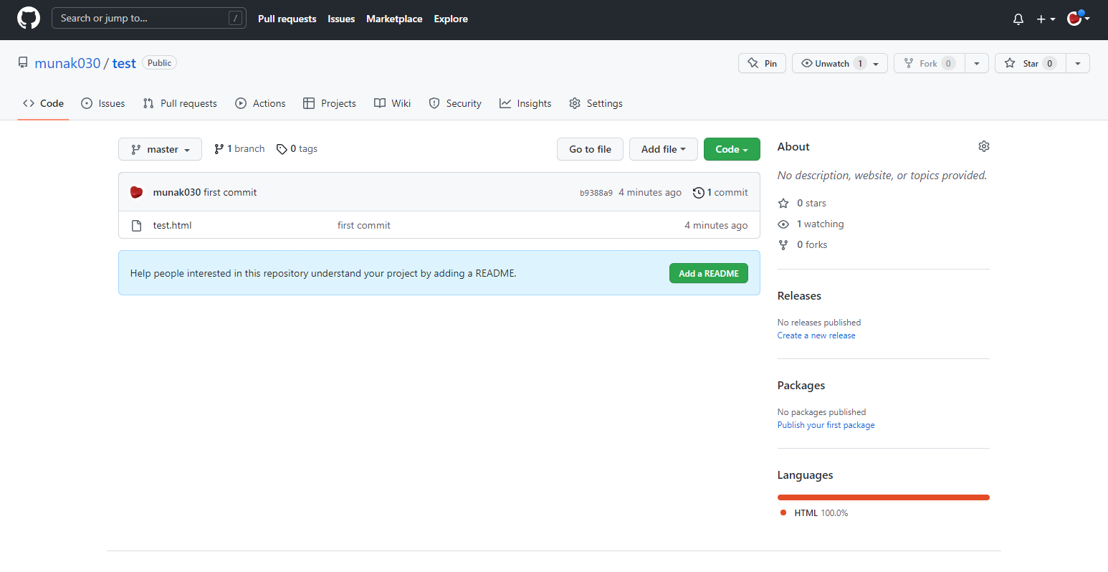
Task: Open munak030 commit author link
Action: point(177,192)
